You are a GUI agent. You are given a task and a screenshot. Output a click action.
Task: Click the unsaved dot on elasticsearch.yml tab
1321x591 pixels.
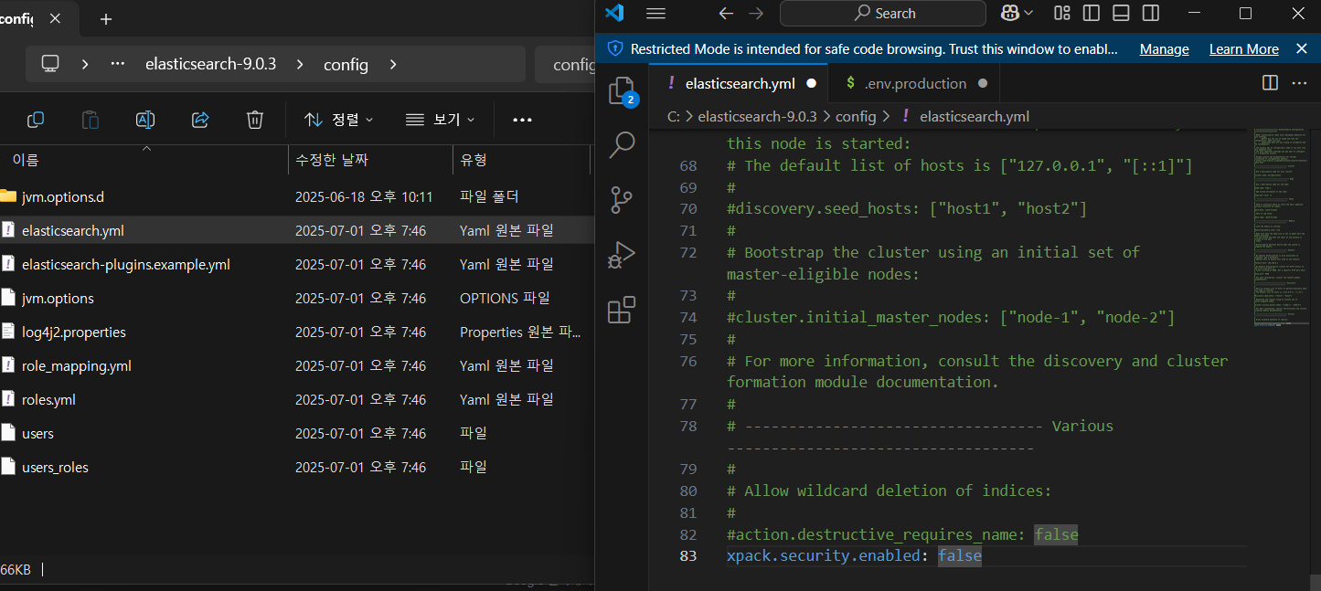[811, 83]
